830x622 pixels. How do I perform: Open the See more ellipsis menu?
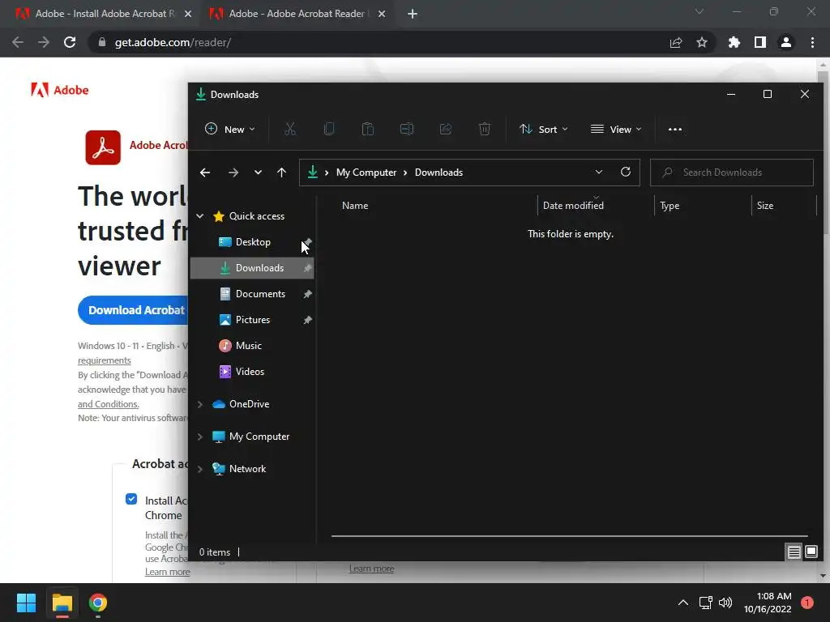tap(675, 129)
